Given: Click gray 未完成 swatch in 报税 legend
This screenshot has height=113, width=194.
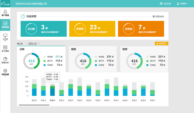Looking at the screenshot, I should [96, 57].
